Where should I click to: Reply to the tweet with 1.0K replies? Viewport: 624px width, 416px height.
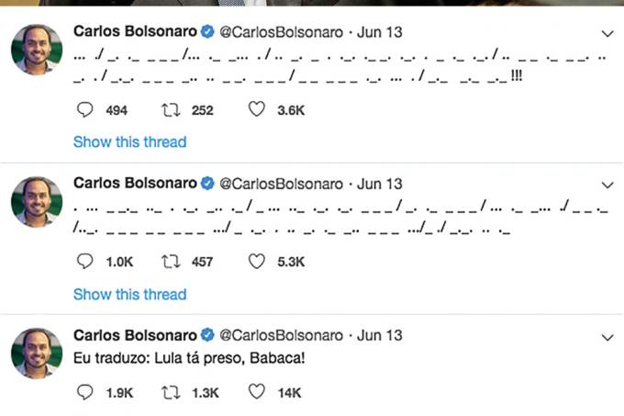[x=84, y=262]
